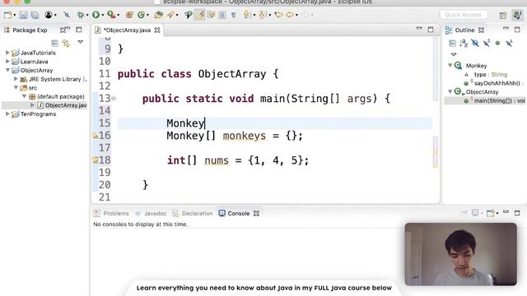Click the New Java Class icon

click(141, 15)
